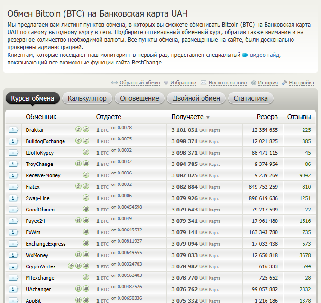The width and height of the screenshot is (321, 303).
Task: Click the badge icon beside ШоПоКурсу
Action: click(86, 152)
